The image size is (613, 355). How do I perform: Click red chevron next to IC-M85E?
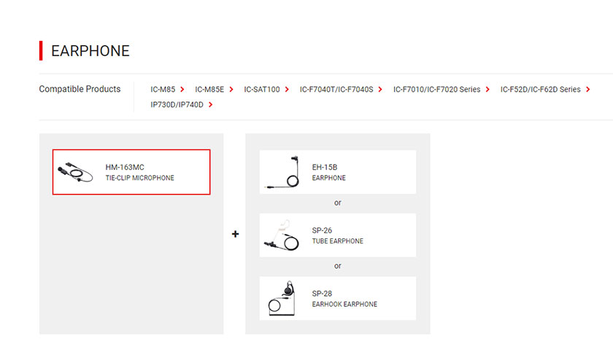point(231,90)
